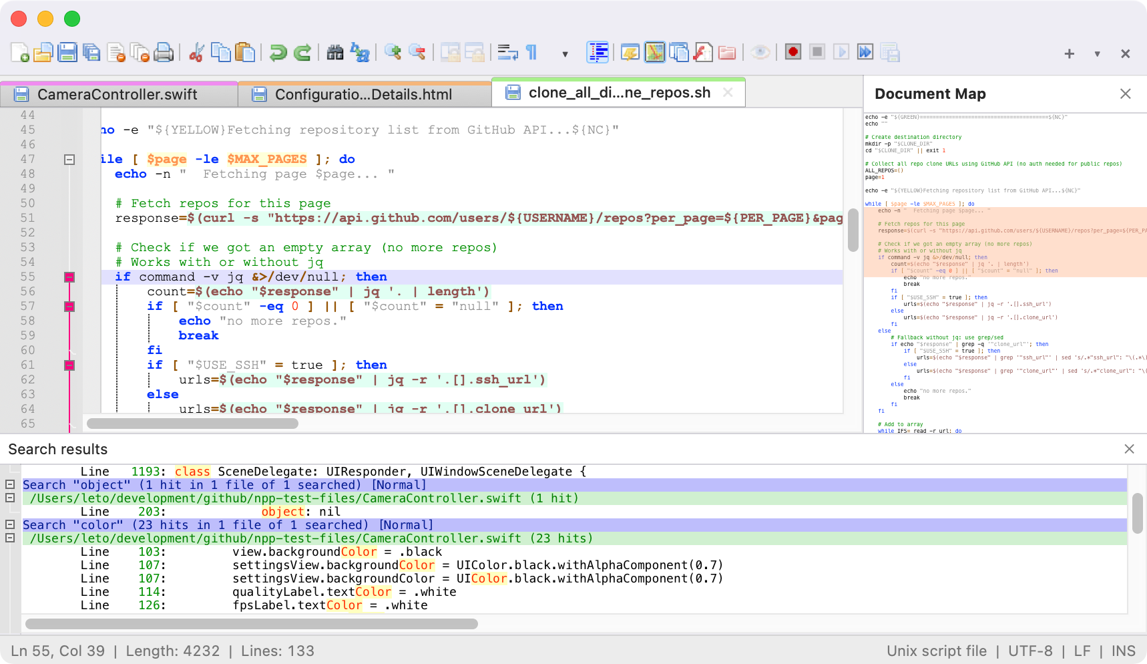Enable file monitoring with the eye icon
This screenshot has height=664, width=1147.
(x=759, y=52)
